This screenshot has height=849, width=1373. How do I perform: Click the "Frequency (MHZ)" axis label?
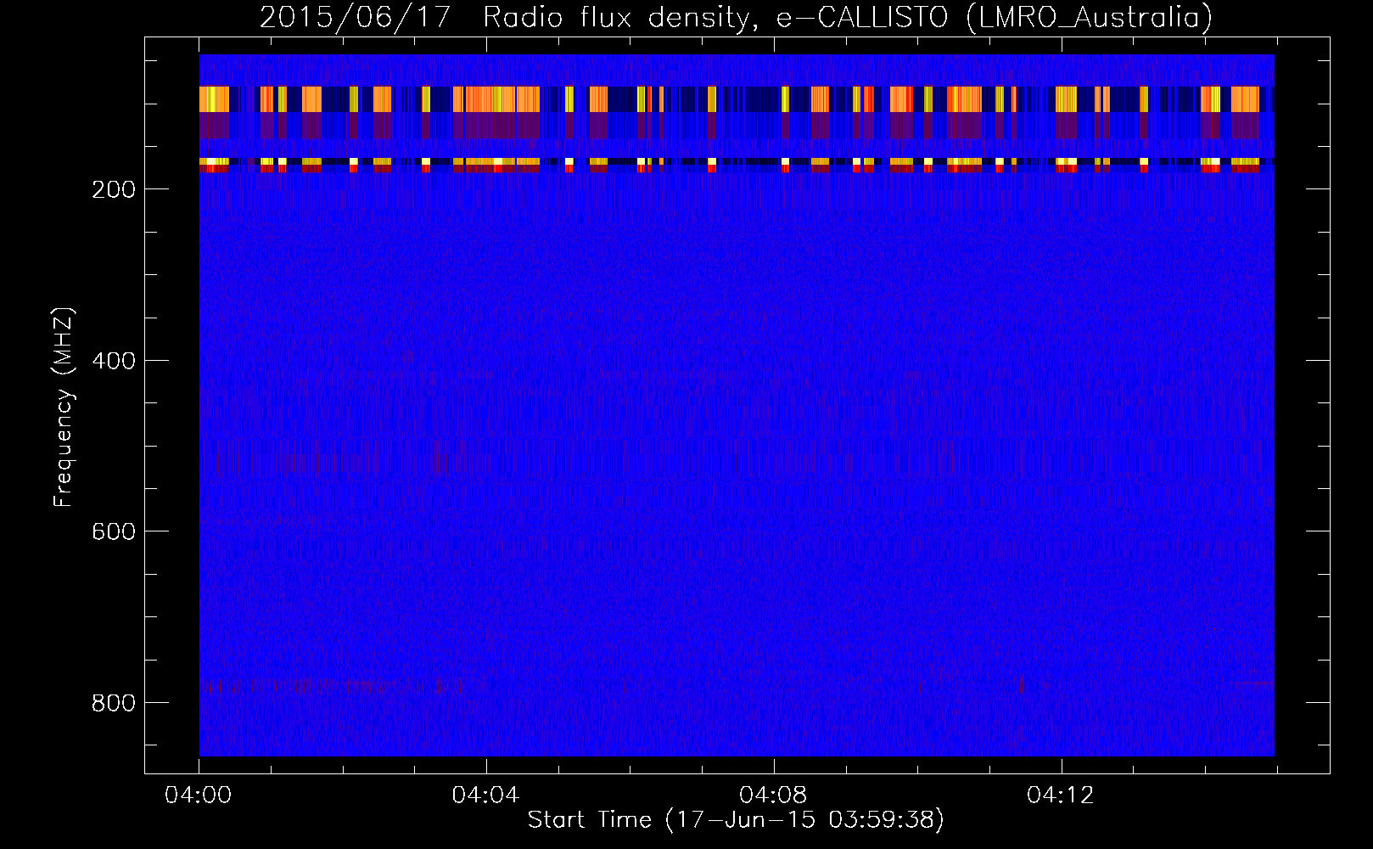[x=64, y=407]
